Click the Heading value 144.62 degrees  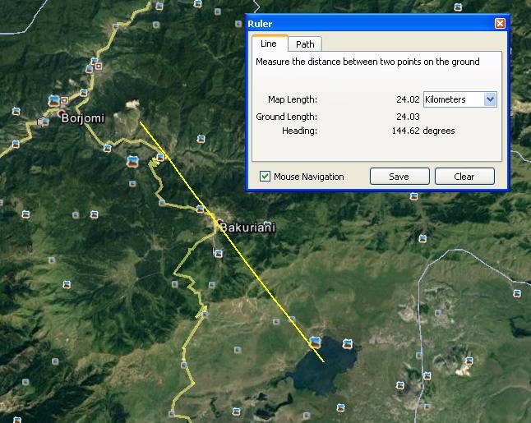pyautogui.click(x=423, y=131)
